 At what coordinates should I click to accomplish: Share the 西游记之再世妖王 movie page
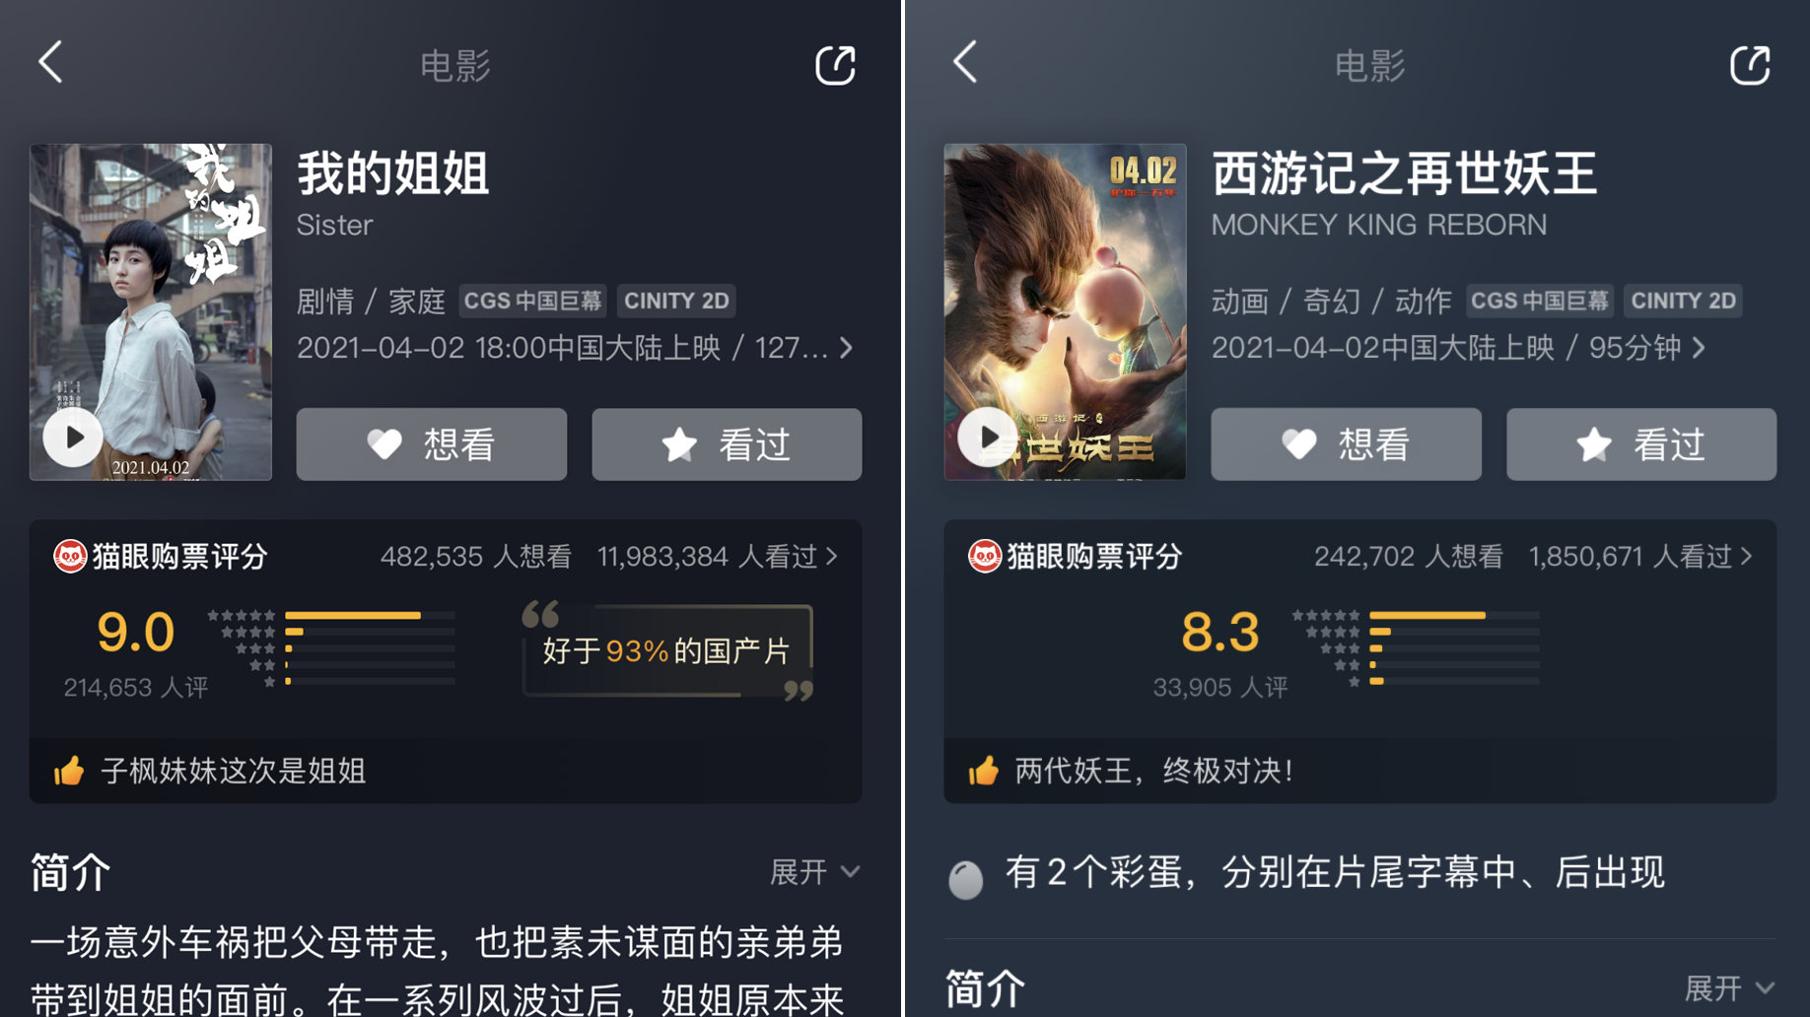click(x=1750, y=65)
